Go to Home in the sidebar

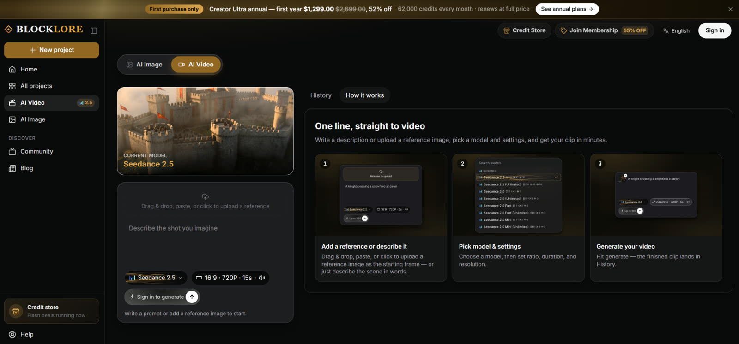tap(52, 69)
